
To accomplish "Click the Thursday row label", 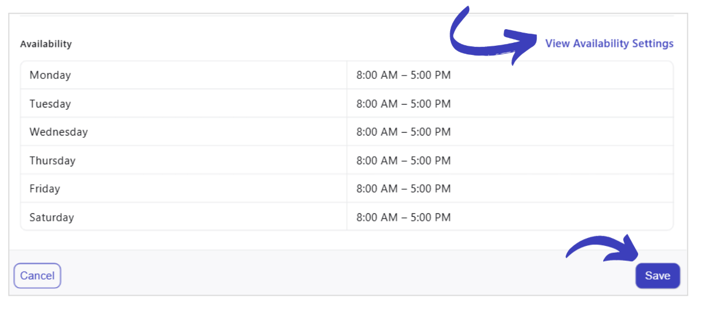I will 53,161.
